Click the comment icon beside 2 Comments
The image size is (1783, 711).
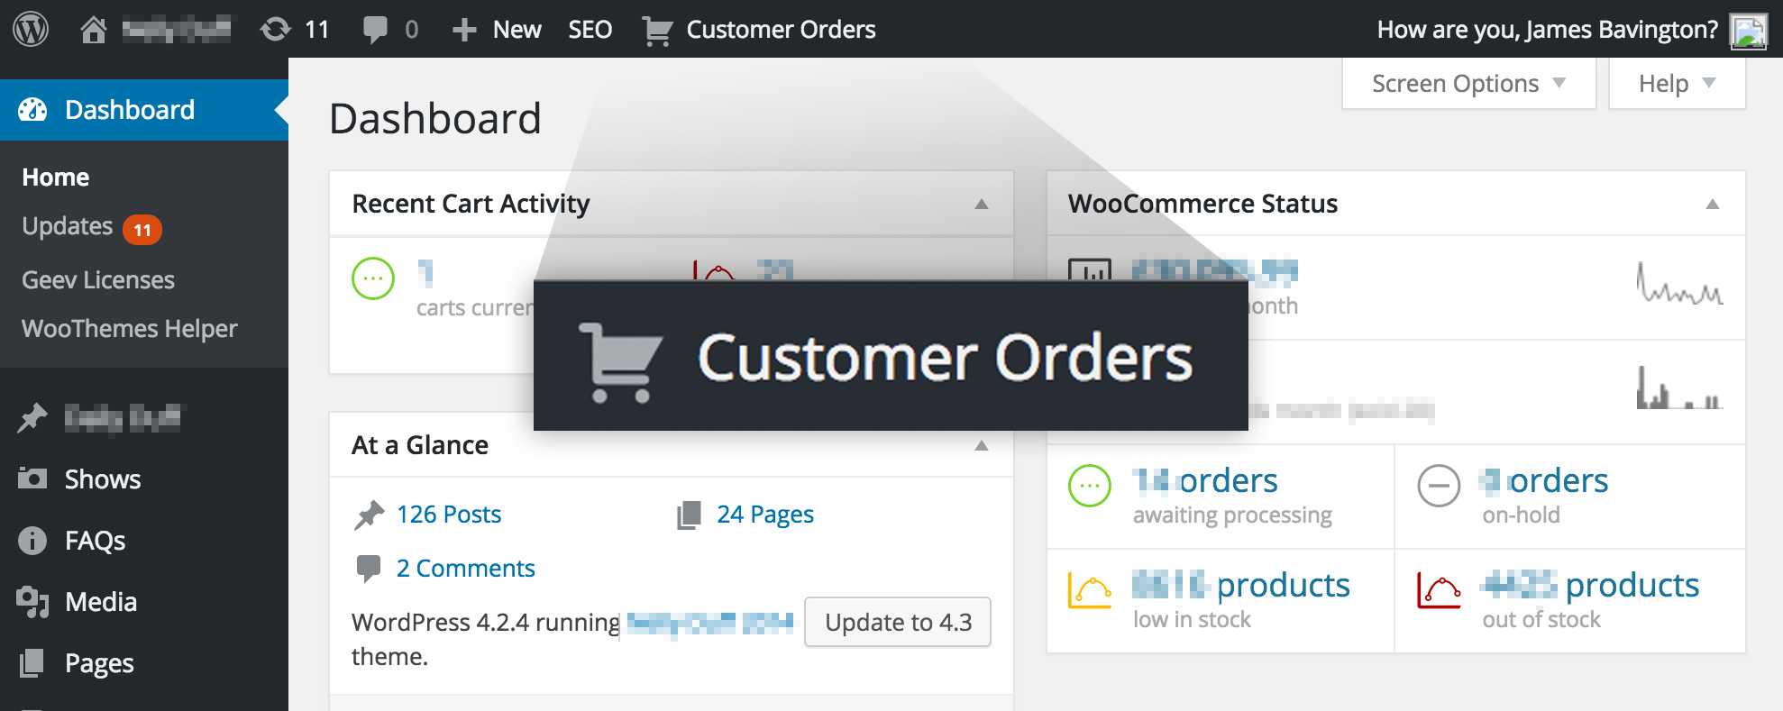pyautogui.click(x=369, y=568)
